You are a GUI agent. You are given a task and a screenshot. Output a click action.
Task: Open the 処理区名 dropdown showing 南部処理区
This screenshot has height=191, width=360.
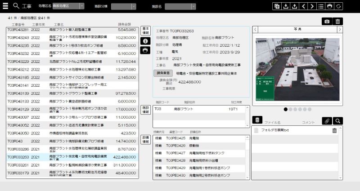point(68,6)
